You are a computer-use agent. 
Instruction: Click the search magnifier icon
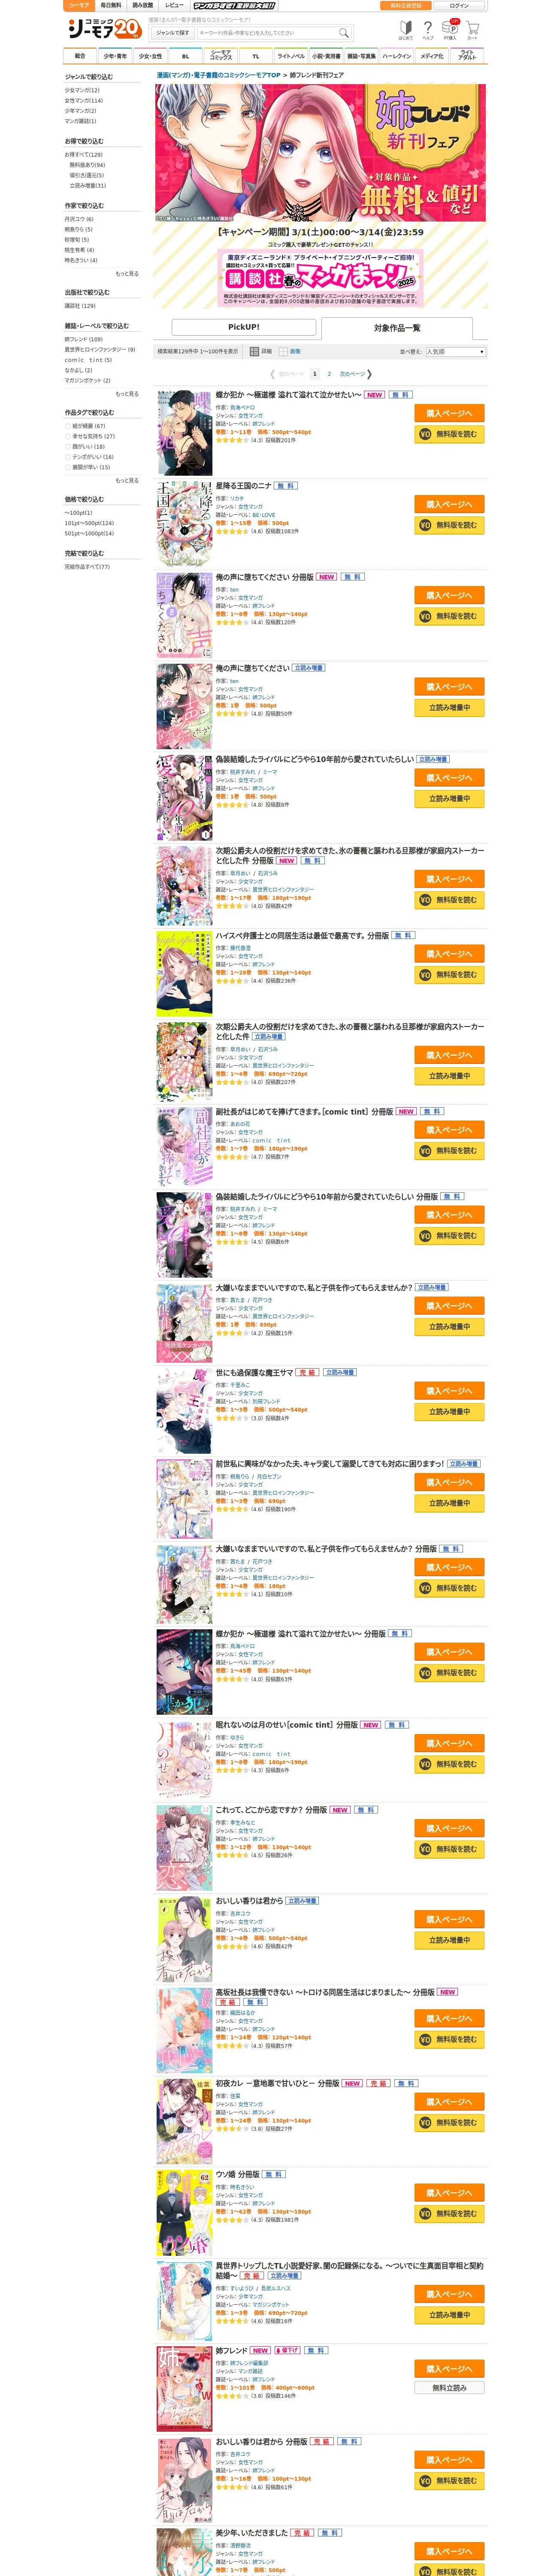[x=343, y=33]
